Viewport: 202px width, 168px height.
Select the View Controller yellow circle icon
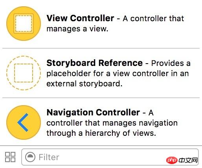click(x=24, y=24)
